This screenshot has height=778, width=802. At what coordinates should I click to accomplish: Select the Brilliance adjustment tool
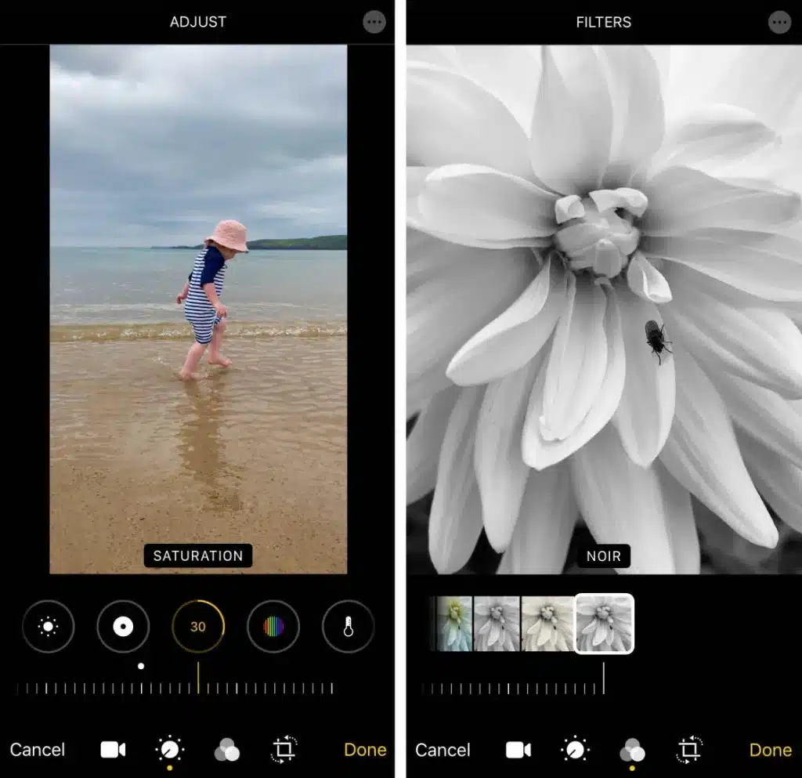(x=49, y=627)
